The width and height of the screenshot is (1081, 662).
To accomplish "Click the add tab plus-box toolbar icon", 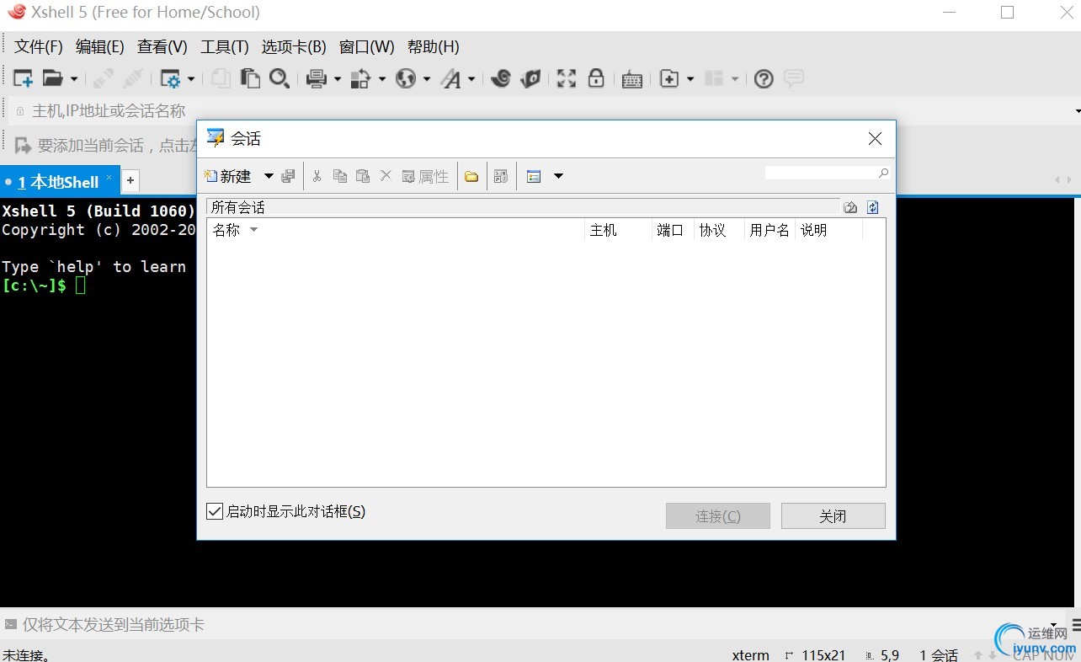I will (669, 78).
